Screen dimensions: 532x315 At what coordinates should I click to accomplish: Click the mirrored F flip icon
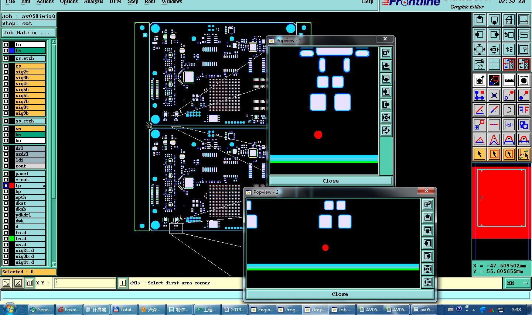click(524, 110)
